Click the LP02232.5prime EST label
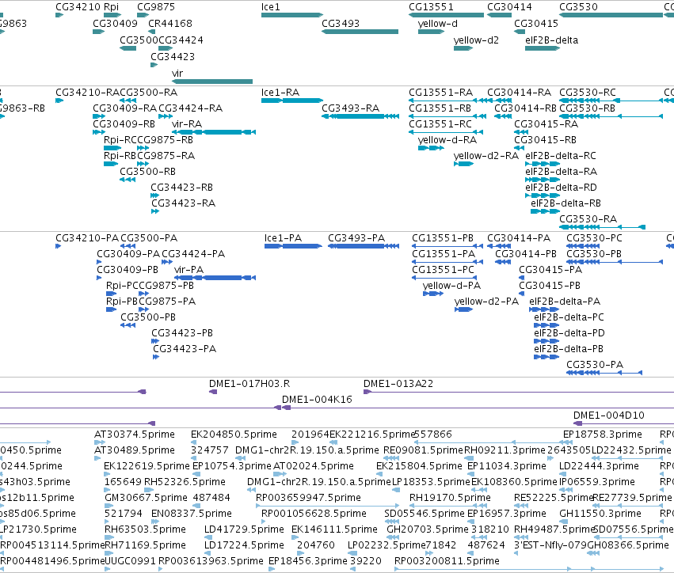 [x=387, y=545]
